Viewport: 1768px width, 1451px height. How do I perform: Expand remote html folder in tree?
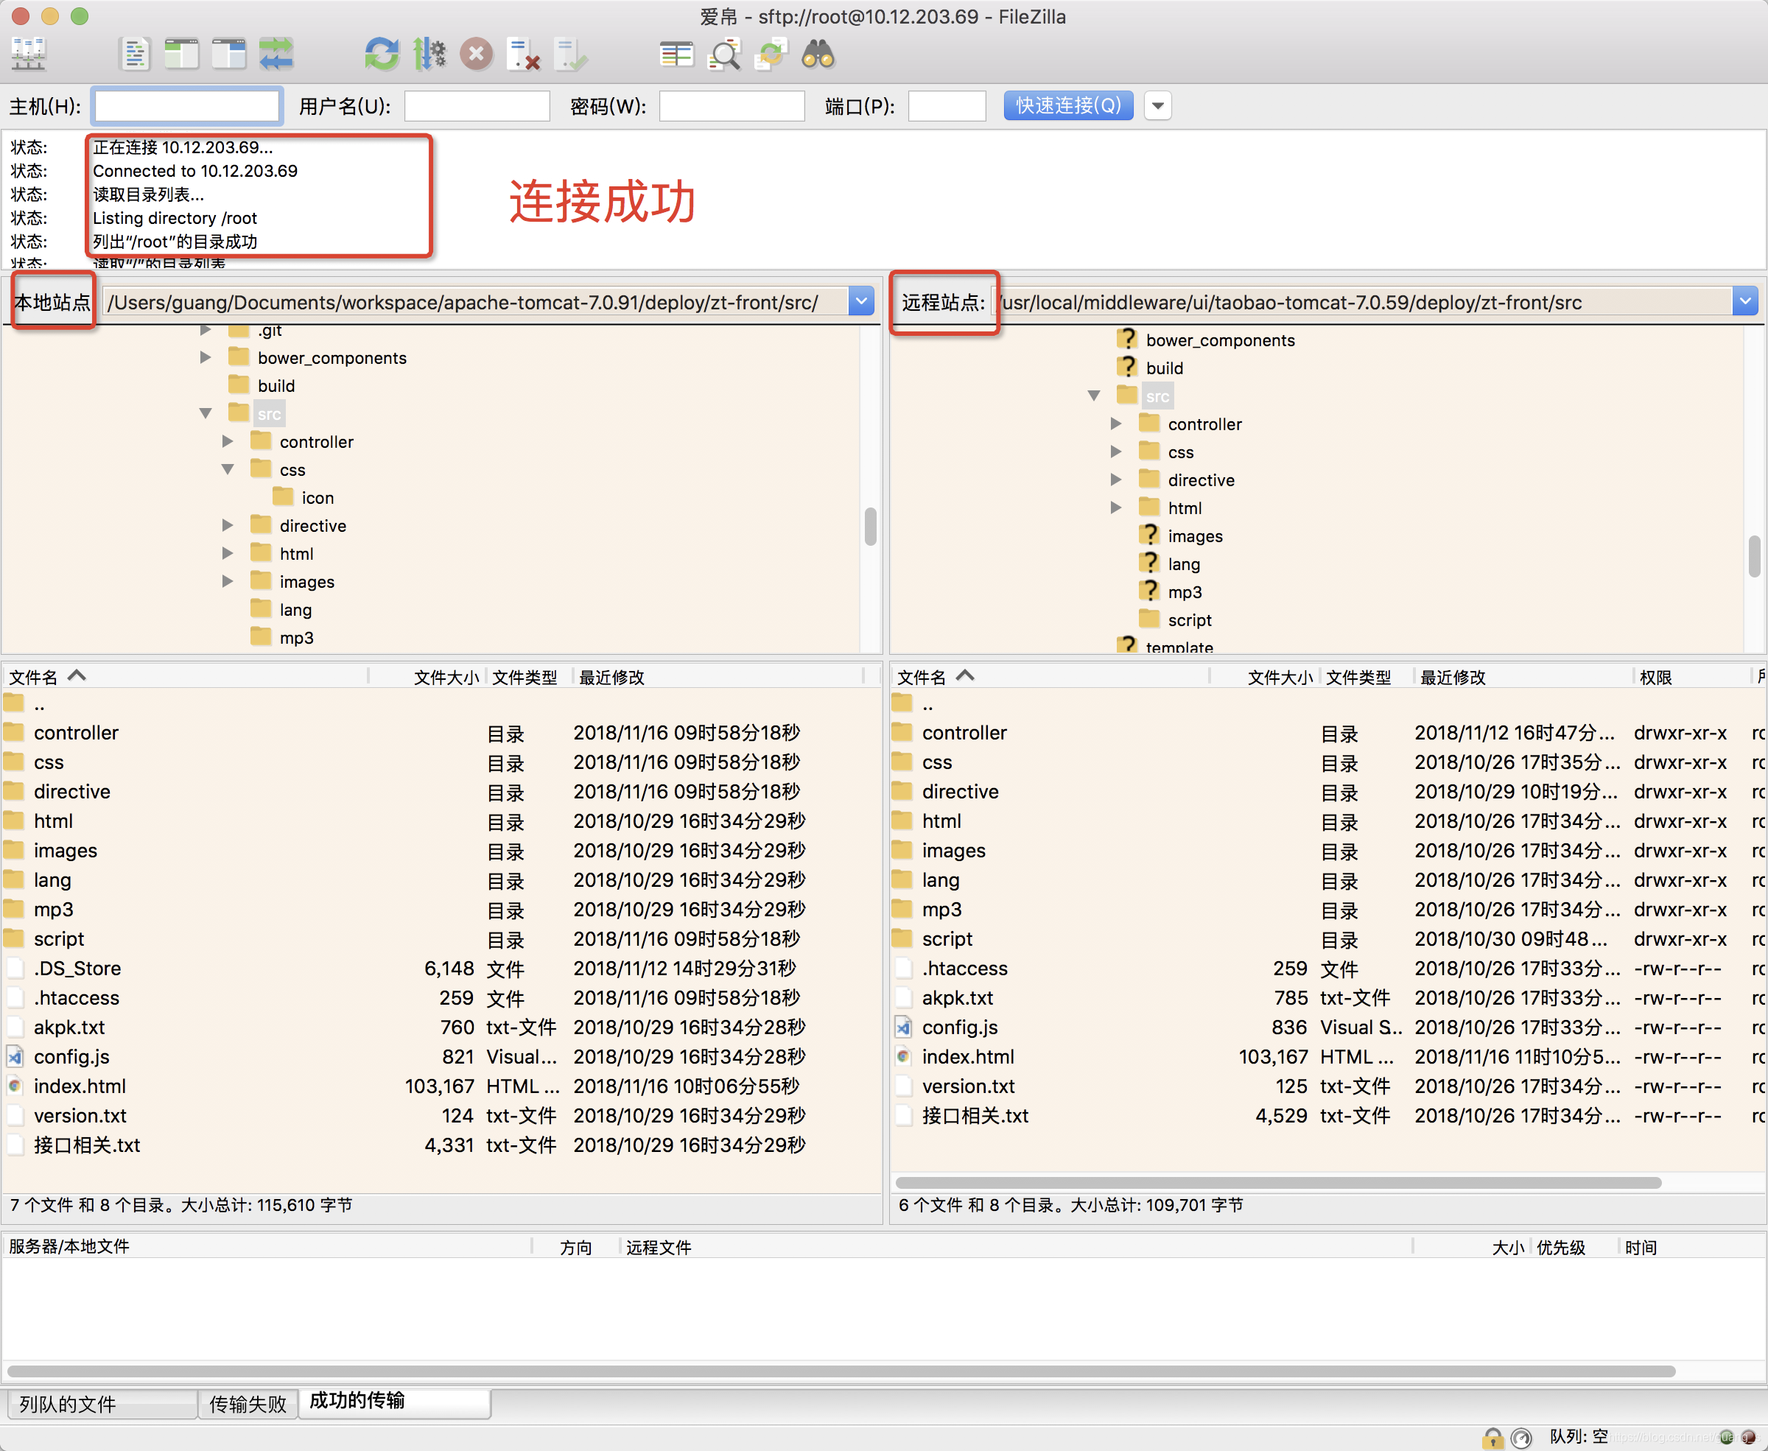(1116, 507)
